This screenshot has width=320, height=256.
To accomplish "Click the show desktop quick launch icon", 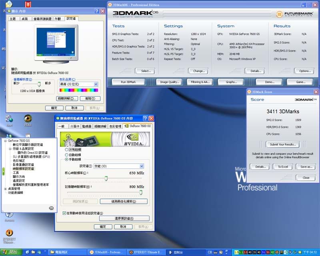I will (x=27, y=252).
